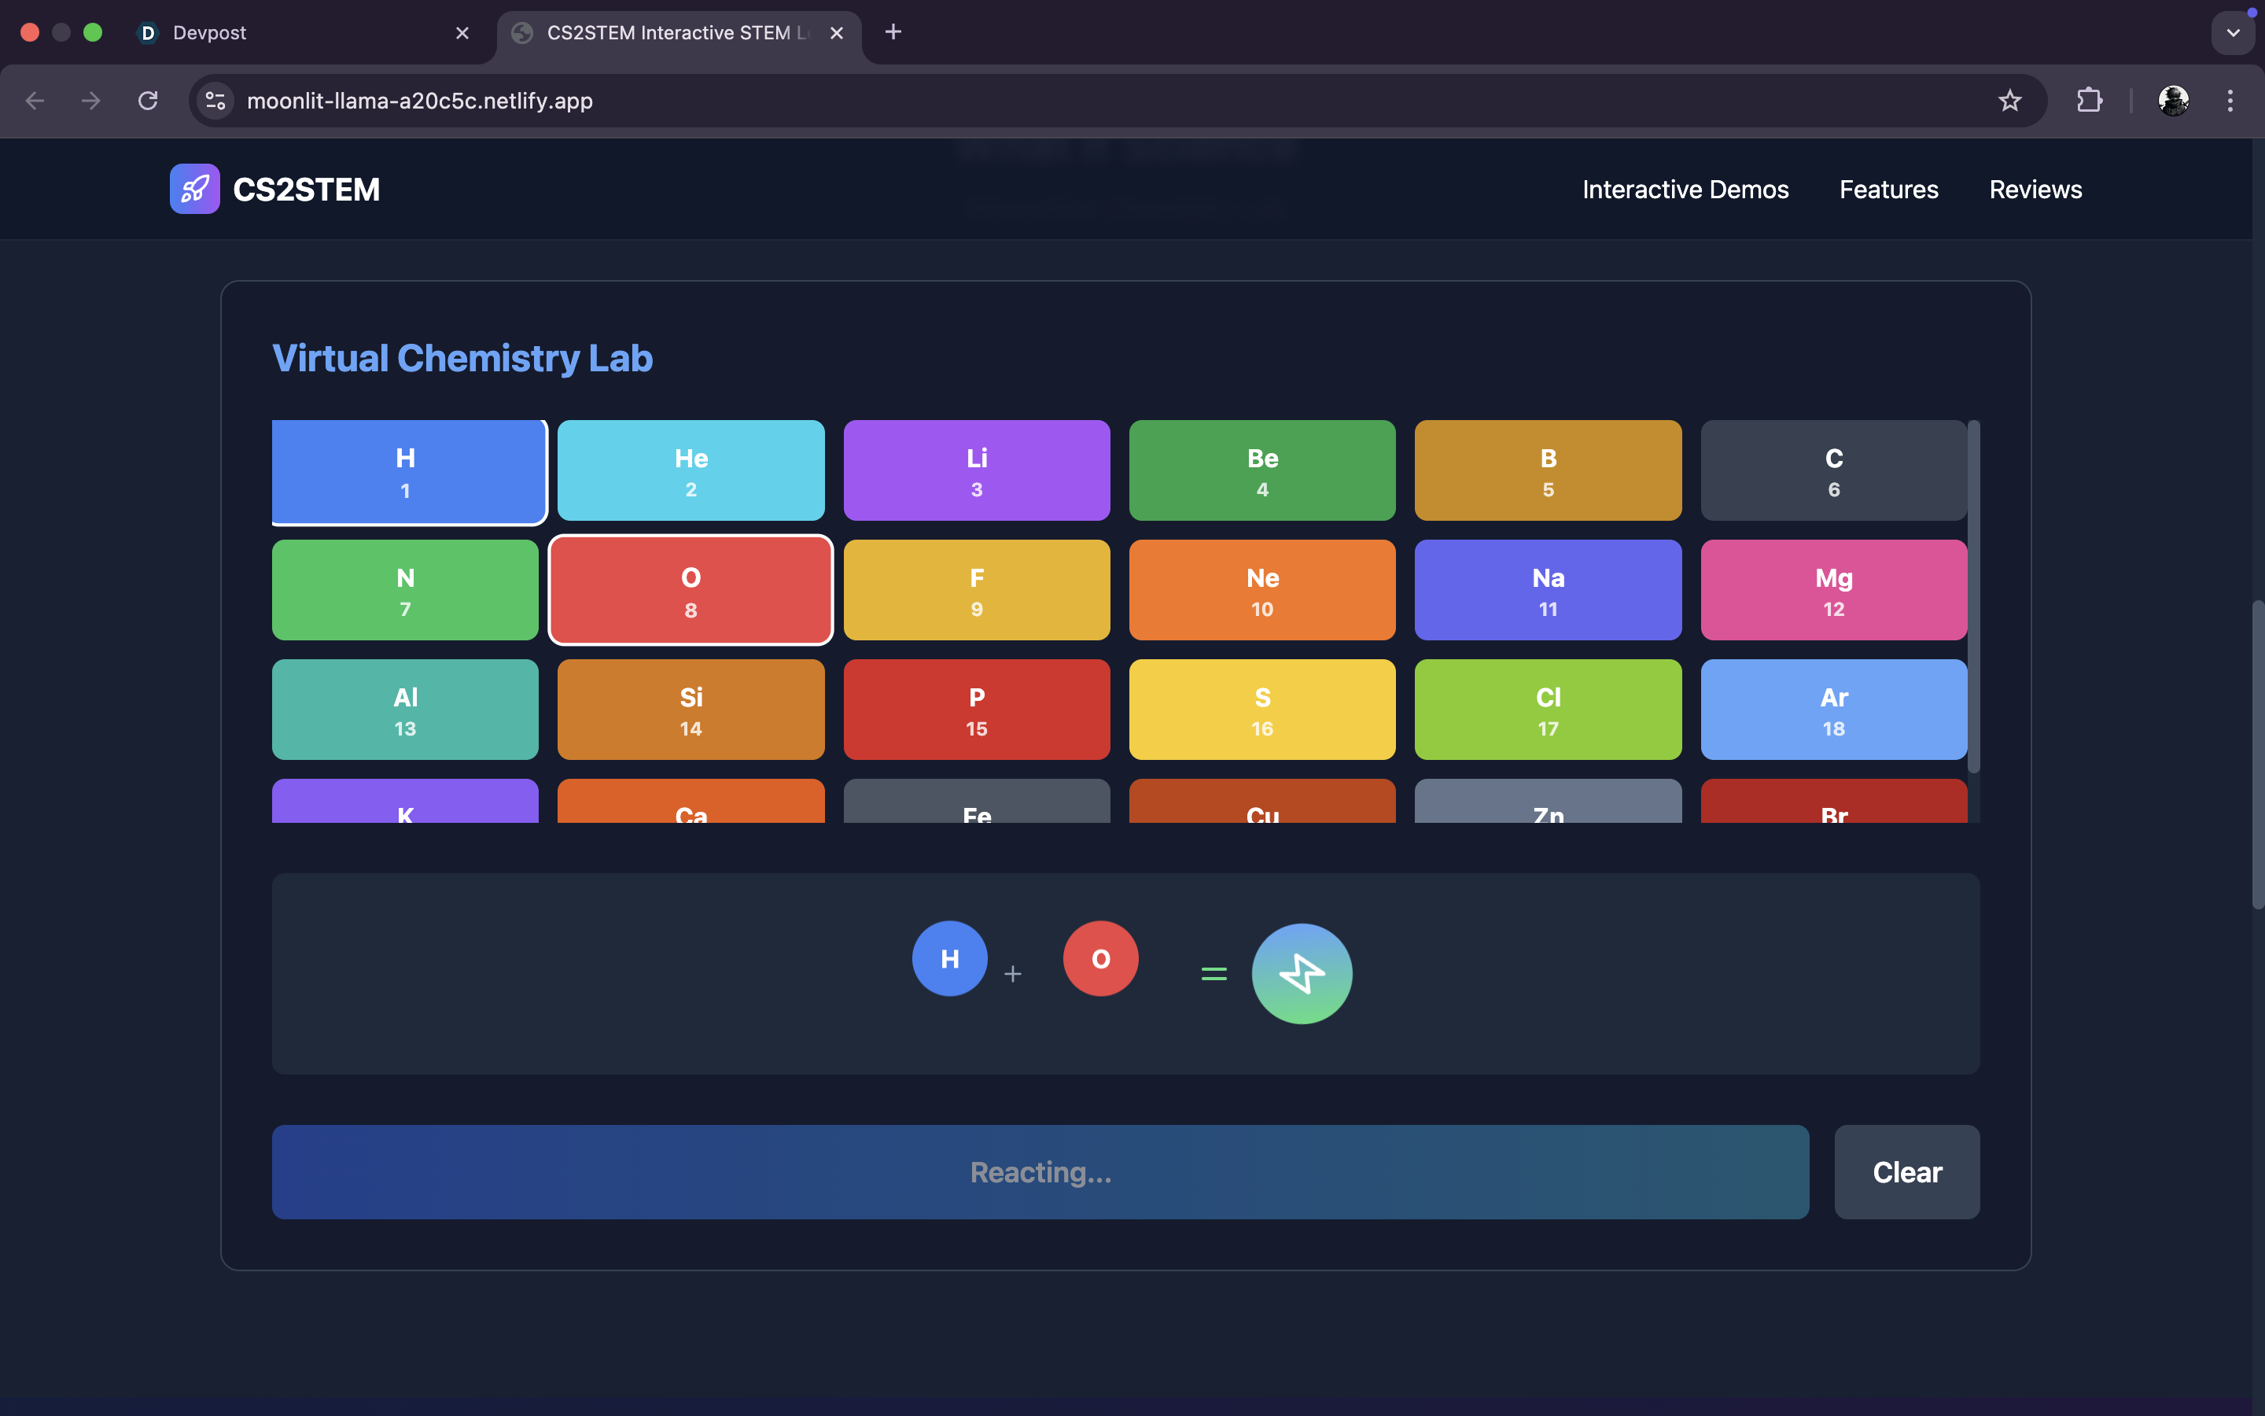Open Chrome three-dot menu

coord(2230,100)
